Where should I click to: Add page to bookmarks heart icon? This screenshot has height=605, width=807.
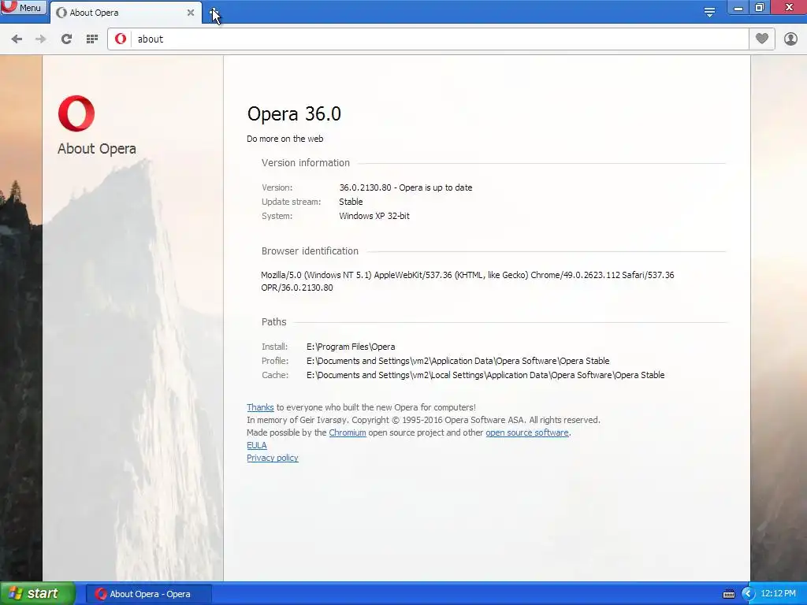click(762, 39)
